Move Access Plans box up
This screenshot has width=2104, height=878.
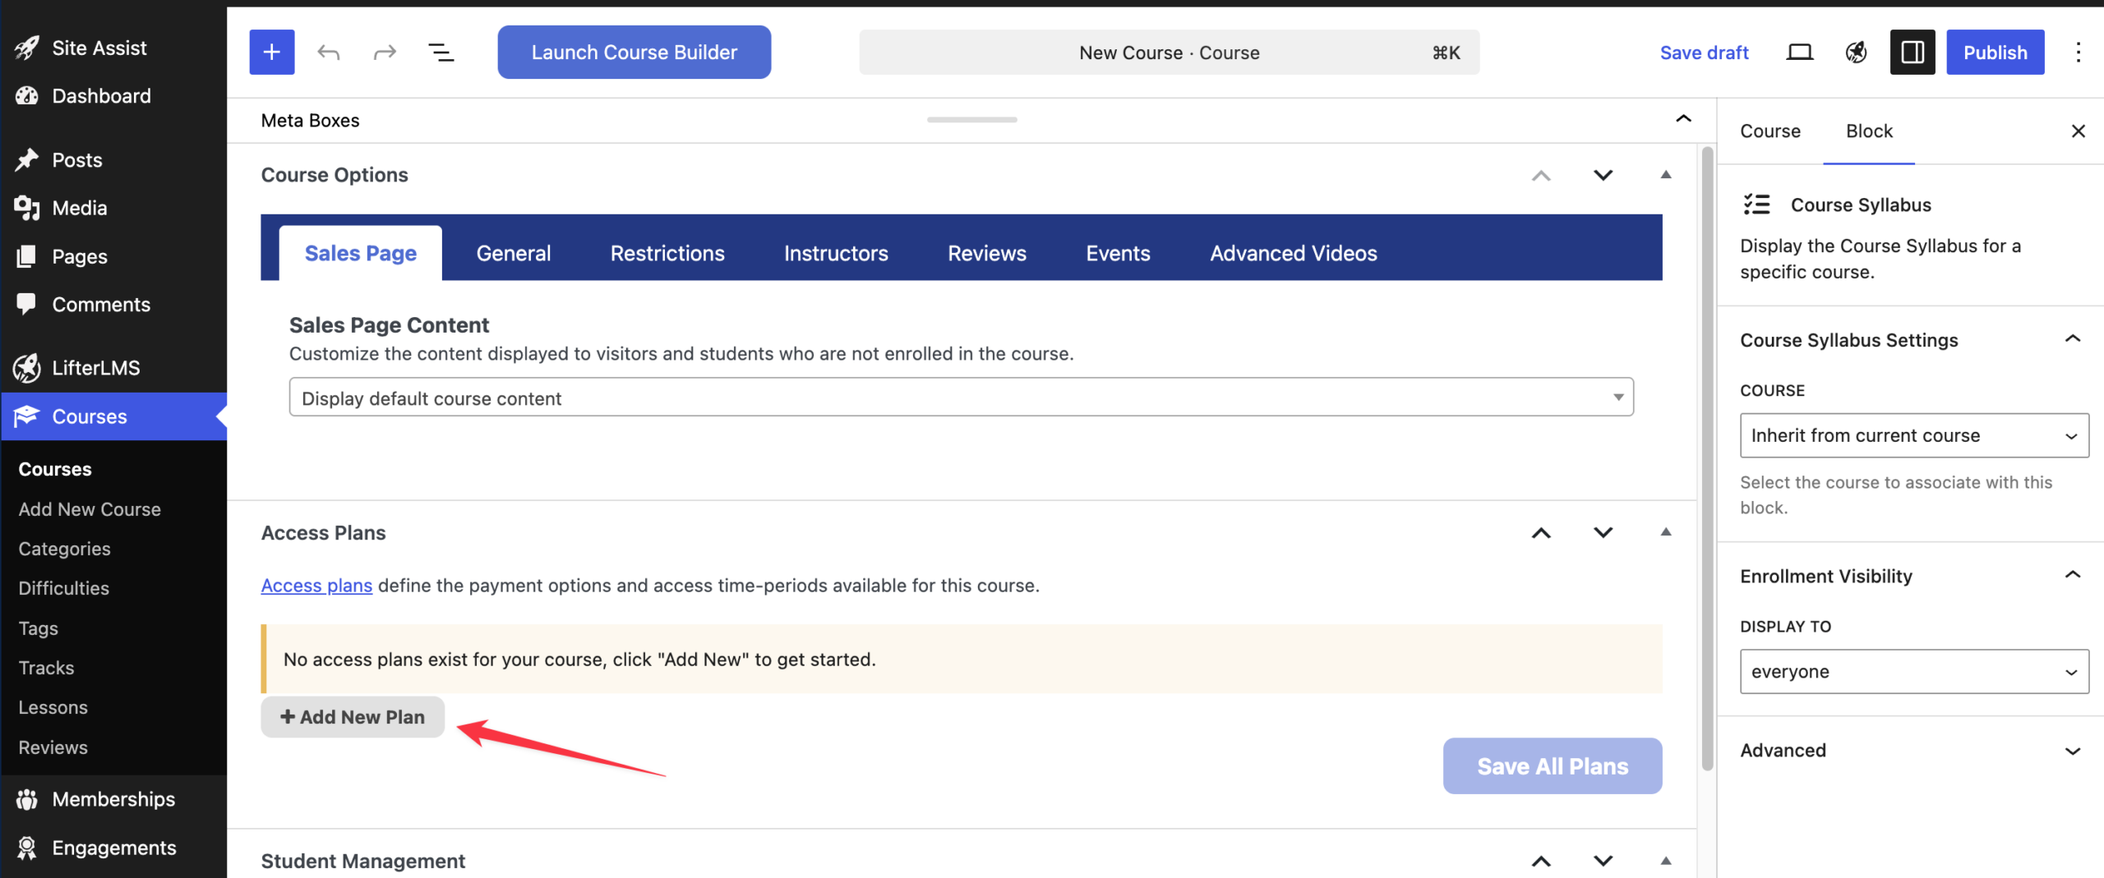click(1541, 533)
